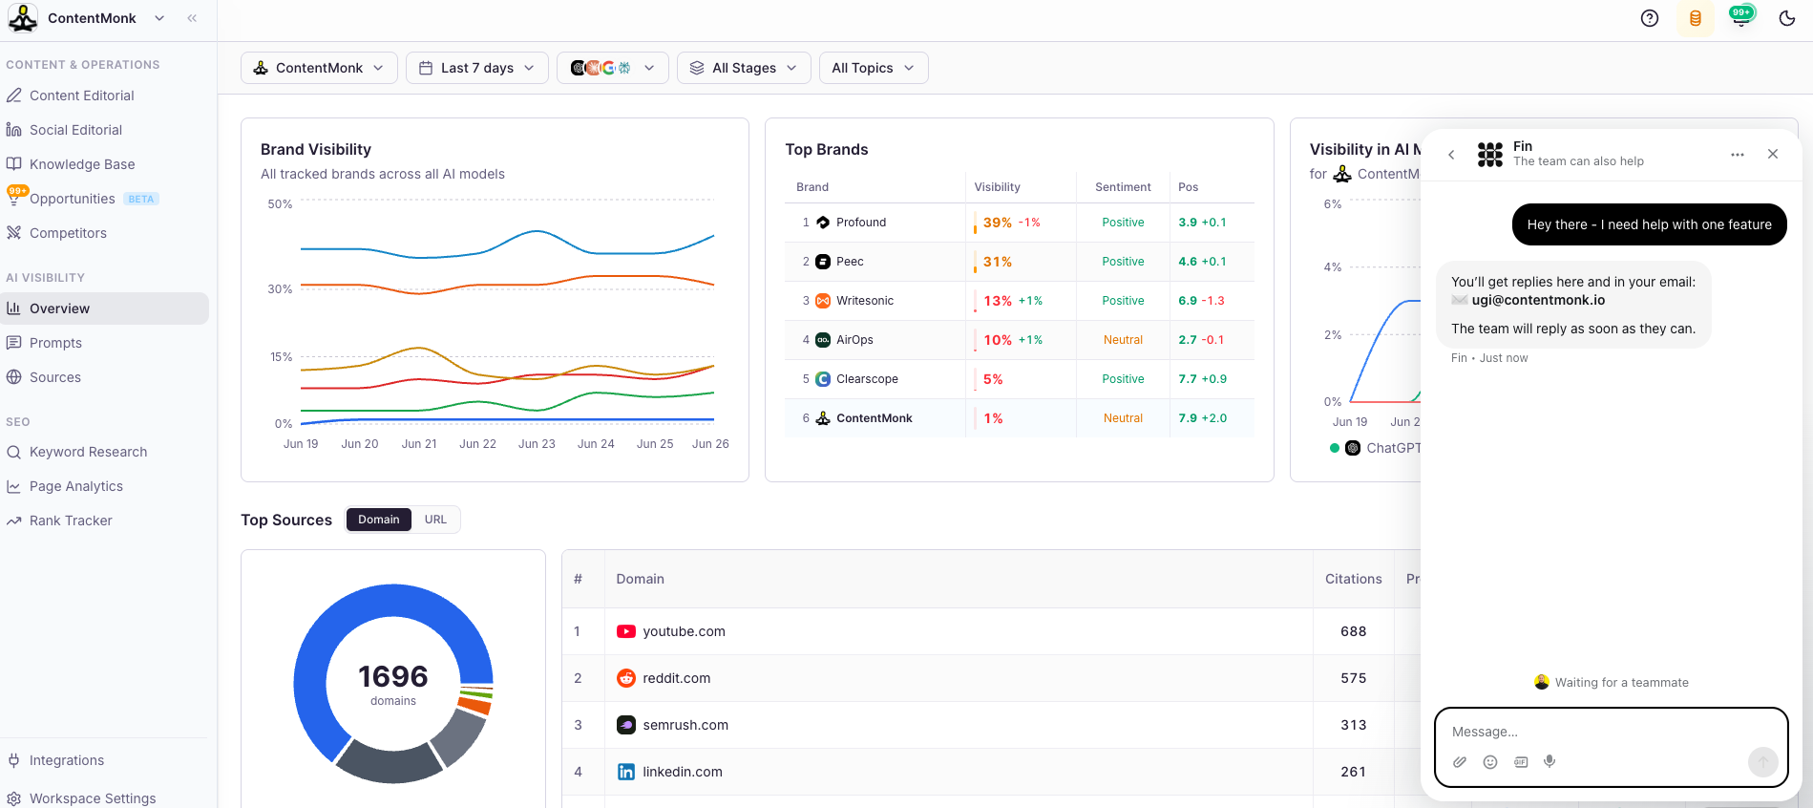Open linkedin.com source row
Image resolution: width=1813 pixels, height=808 pixels.
[x=990, y=772]
